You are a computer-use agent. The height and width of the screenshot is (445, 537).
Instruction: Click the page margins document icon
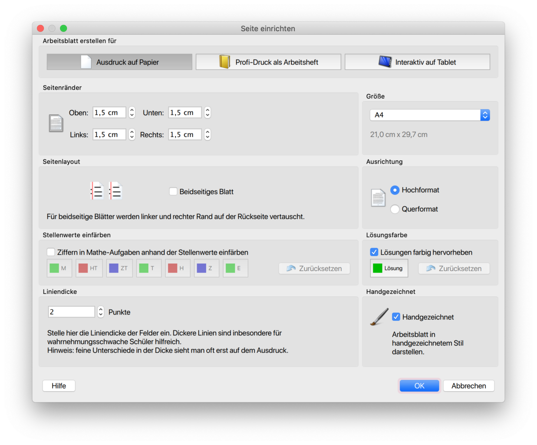coord(56,123)
